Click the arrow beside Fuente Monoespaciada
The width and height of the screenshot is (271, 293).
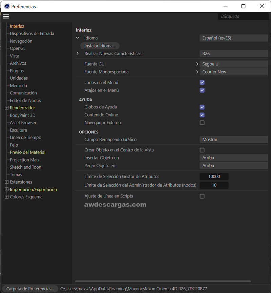click(x=197, y=72)
